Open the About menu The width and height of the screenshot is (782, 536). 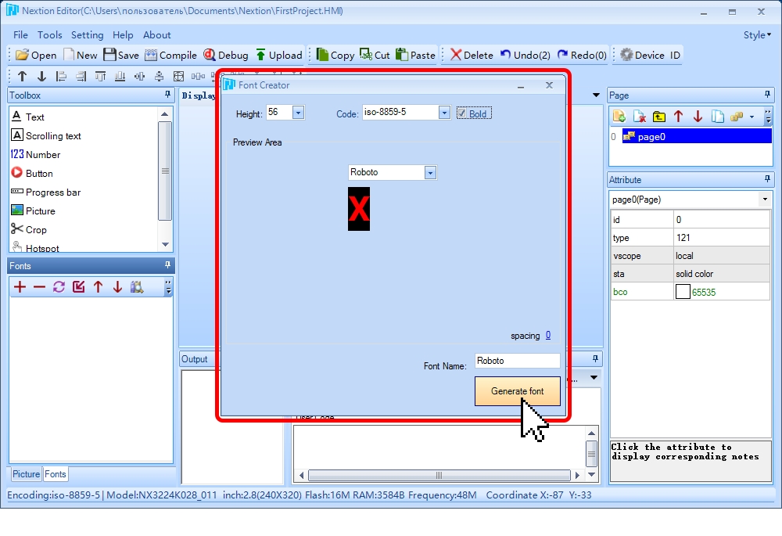pyautogui.click(x=156, y=35)
